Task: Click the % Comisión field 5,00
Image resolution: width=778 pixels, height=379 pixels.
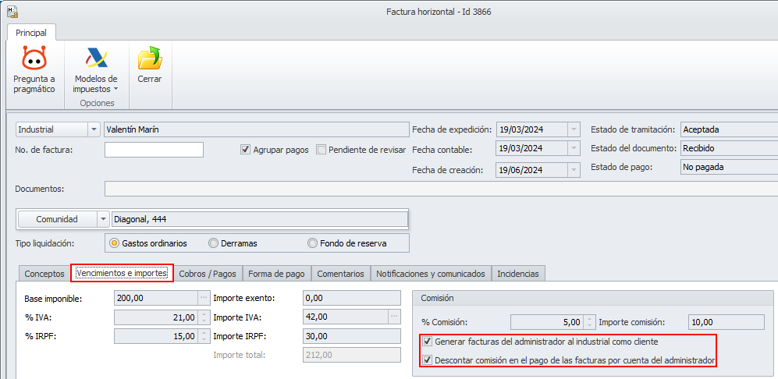Action: point(547,322)
